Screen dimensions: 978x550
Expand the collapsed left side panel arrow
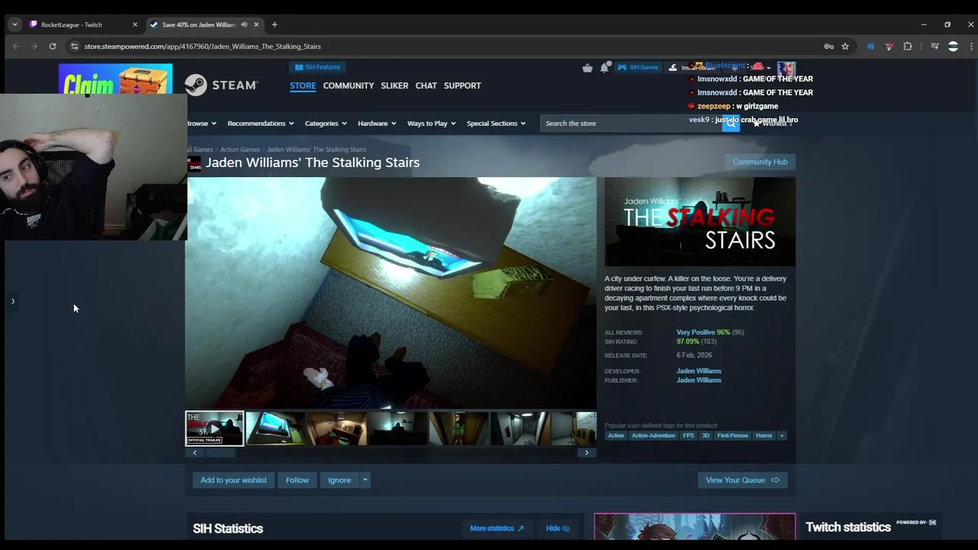(x=13, y=301)
